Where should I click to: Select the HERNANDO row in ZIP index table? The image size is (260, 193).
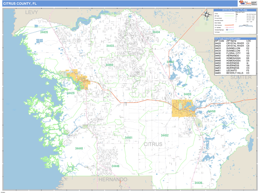pyautogui.click(x=235, y=56)
